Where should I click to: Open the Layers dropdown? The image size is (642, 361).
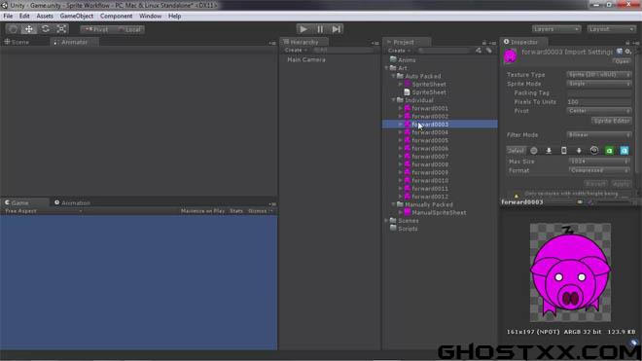[x=556, y=29]
